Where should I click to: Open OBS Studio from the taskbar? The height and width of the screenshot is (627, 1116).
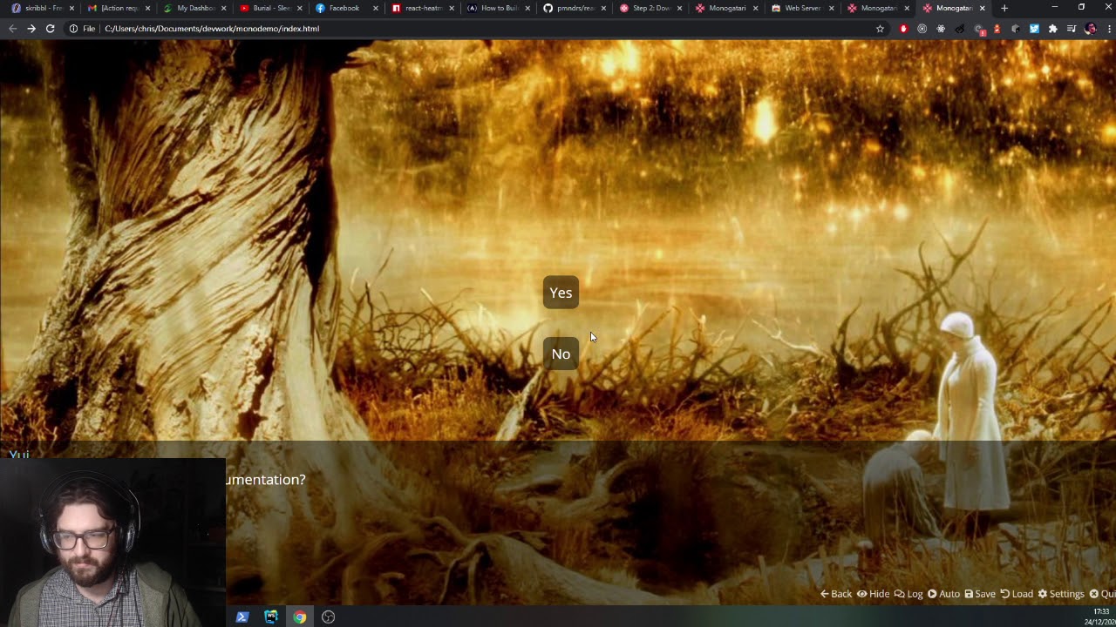(329, 617)
